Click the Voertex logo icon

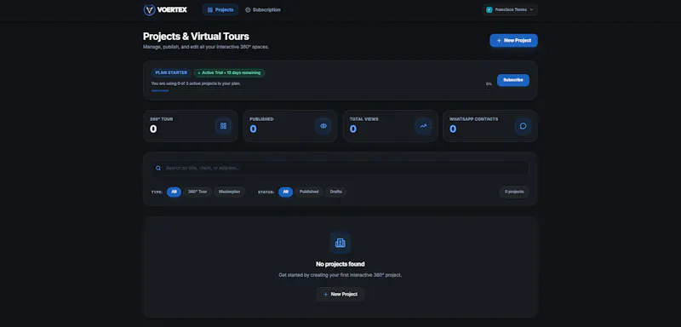(150, 9)
